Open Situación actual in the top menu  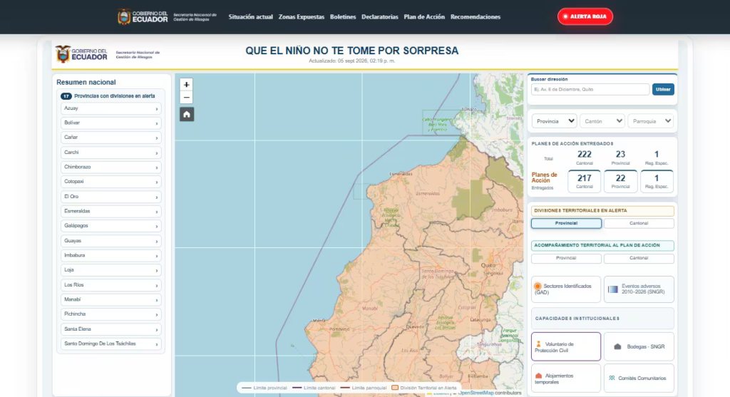[250, 17]
